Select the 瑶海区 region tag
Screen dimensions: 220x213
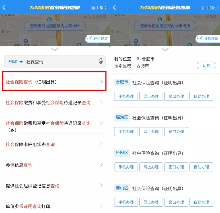coord(122,117)
